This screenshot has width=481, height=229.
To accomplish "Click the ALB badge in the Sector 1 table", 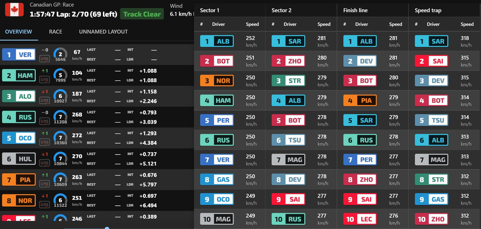I will coord(217,41).
